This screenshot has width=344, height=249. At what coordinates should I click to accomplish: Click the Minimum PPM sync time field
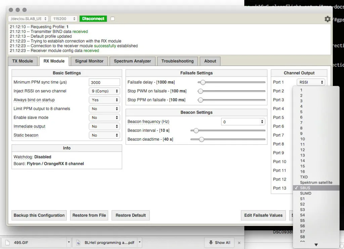click(104, 82)
